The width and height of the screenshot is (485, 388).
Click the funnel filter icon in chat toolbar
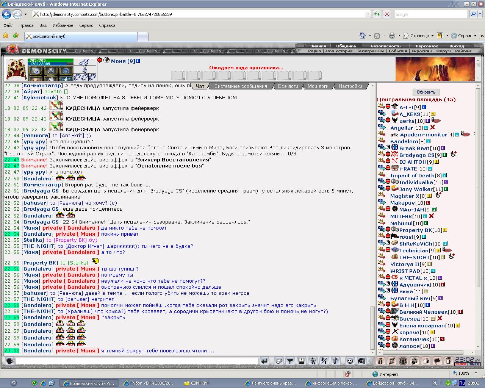tap(290, 361)
